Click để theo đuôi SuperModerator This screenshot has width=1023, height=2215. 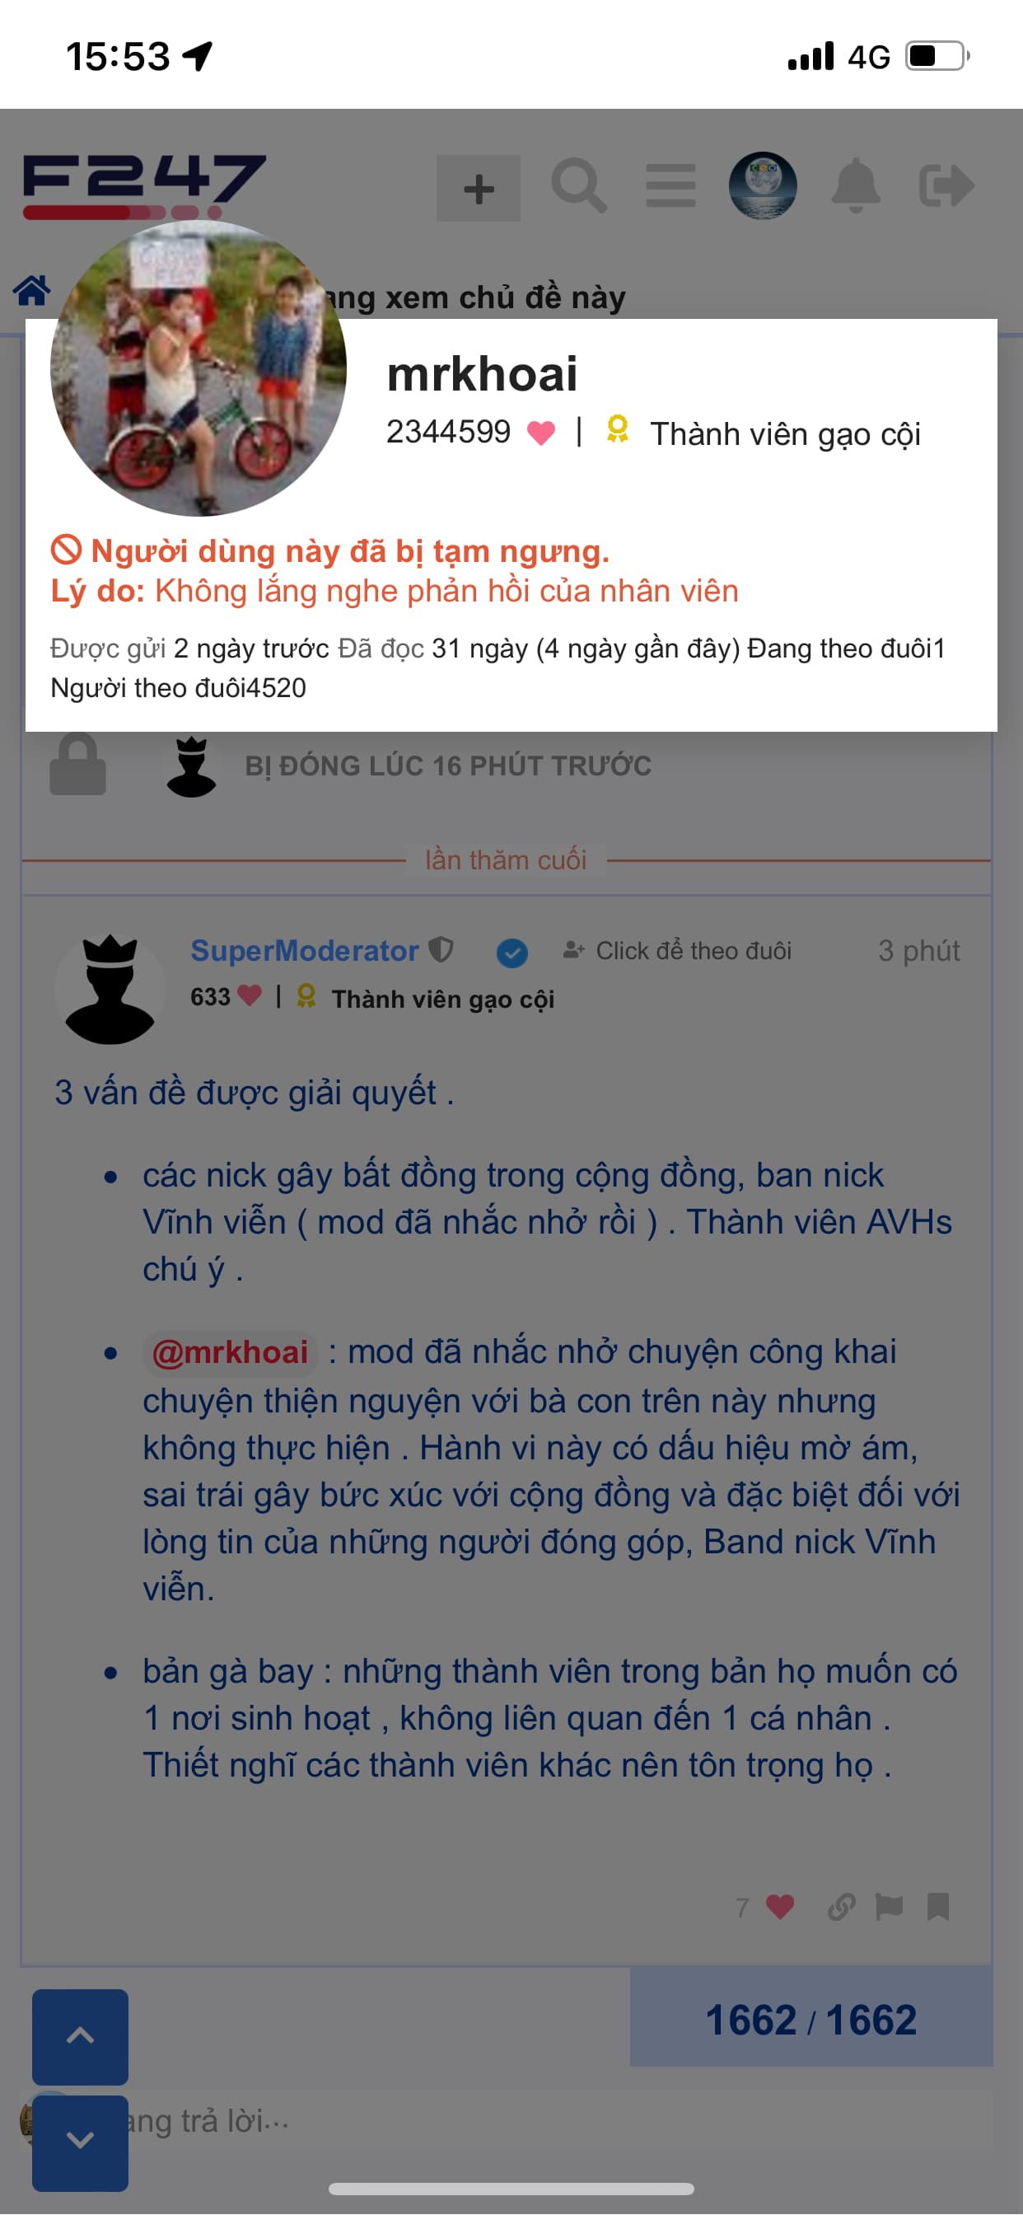click(677, 950)
